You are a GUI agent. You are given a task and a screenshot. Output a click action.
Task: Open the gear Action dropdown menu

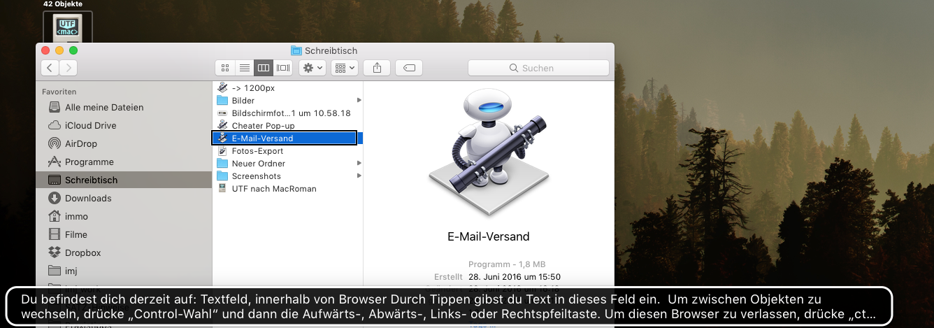pos(312,68)
